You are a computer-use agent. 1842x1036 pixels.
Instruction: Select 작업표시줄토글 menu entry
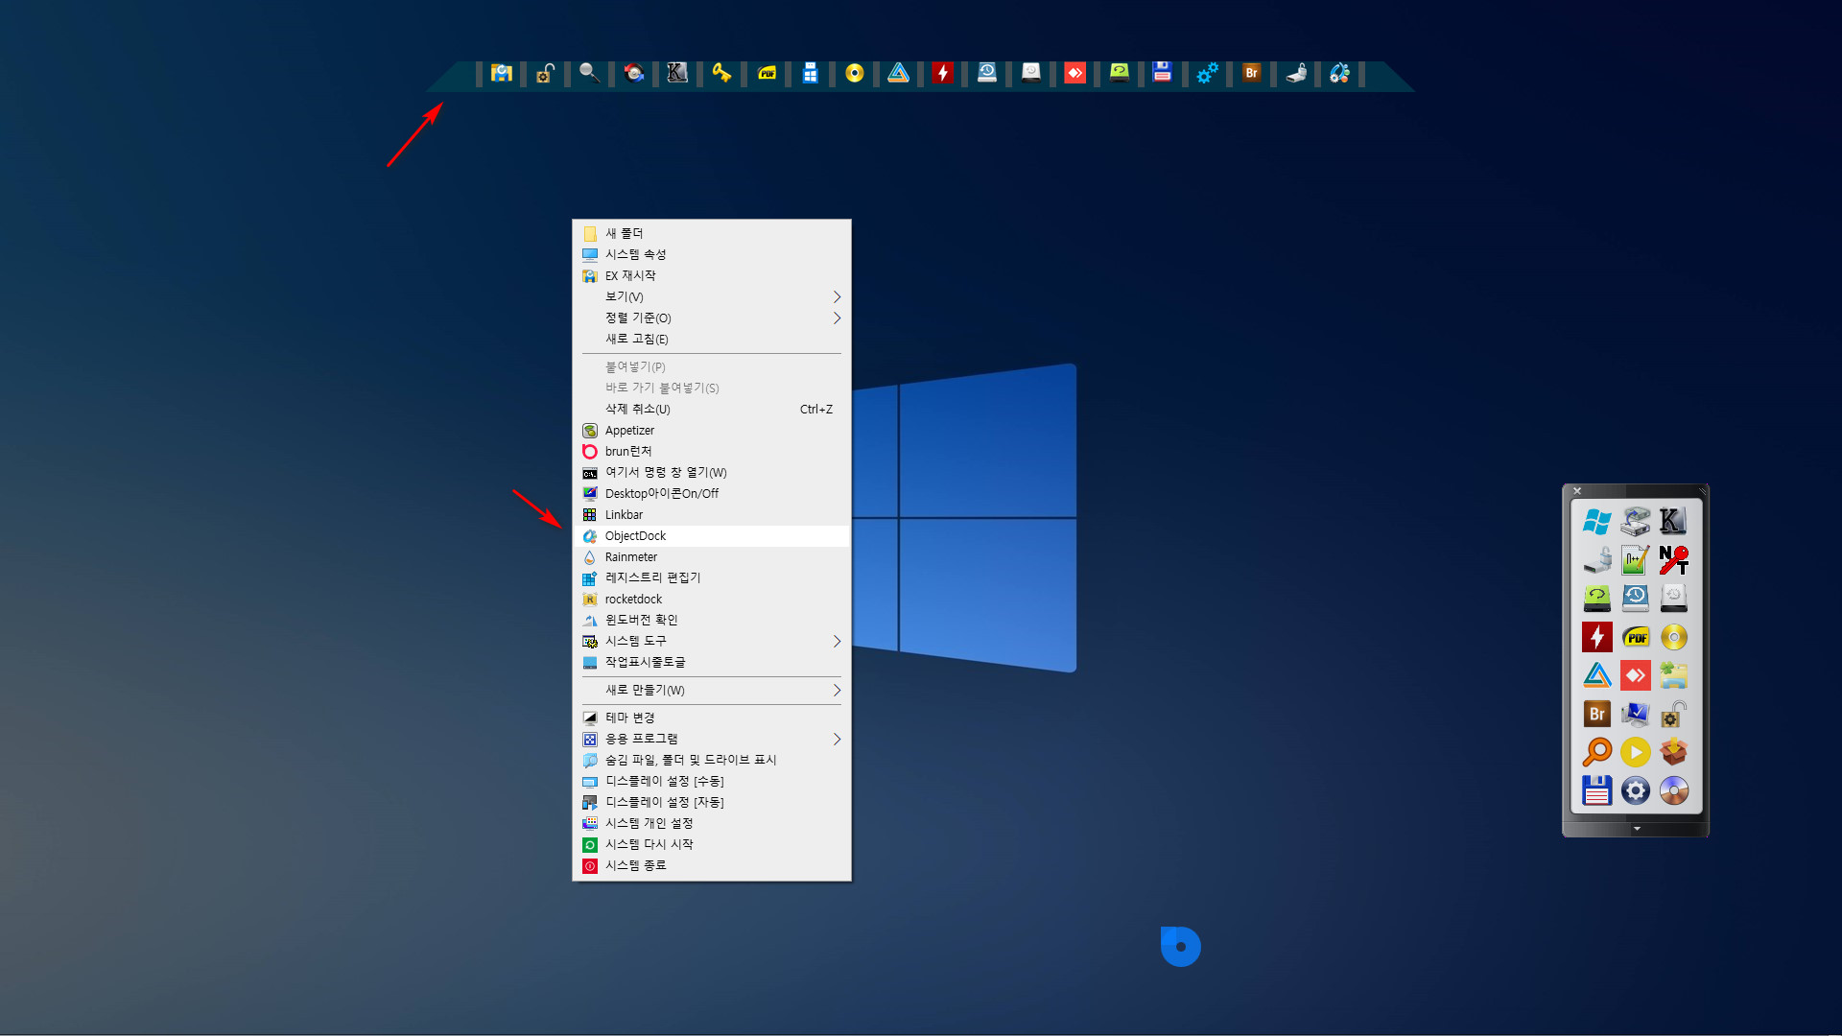(712, 662)
